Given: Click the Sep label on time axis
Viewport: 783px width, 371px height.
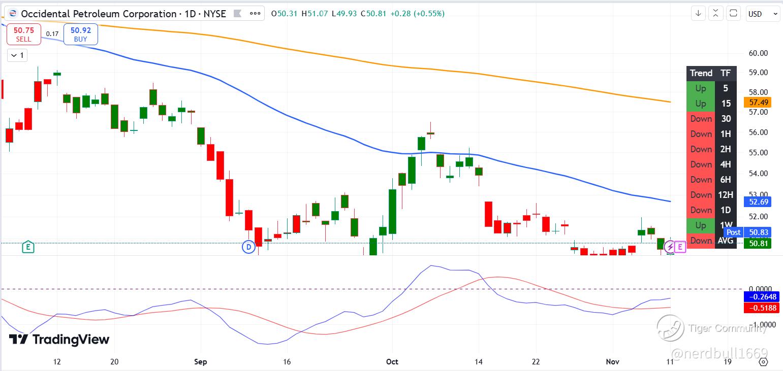Looking at the screenshot, I should pyautogui.click(x=201, y=362).
